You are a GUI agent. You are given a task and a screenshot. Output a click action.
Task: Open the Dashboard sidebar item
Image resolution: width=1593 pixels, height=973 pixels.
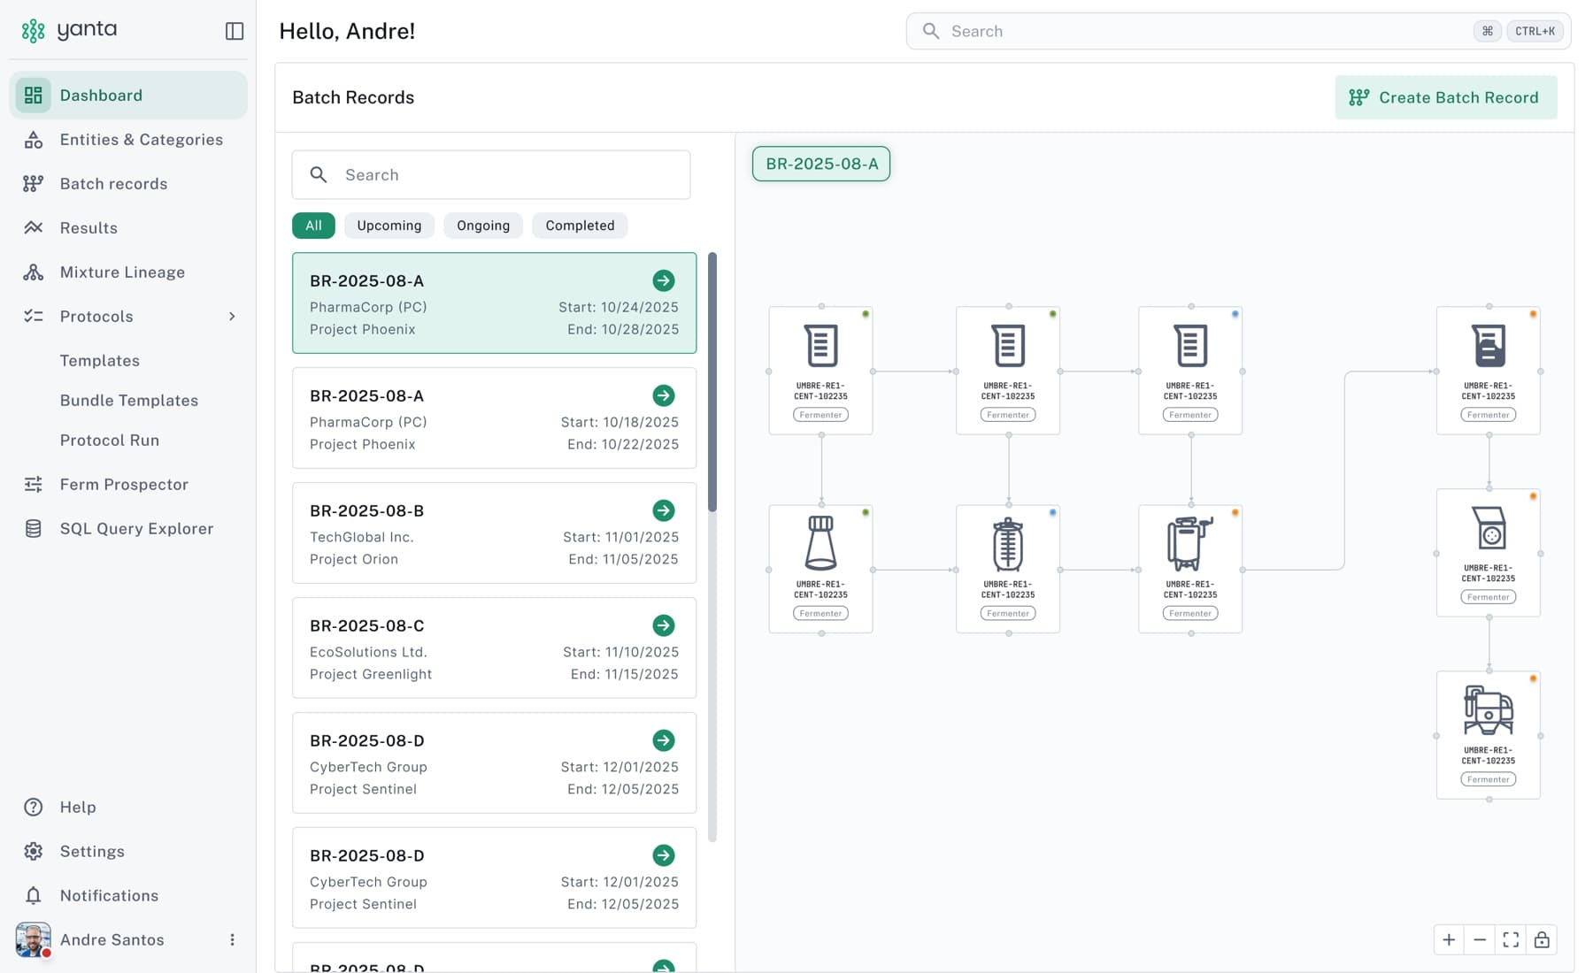pos(128,96)
